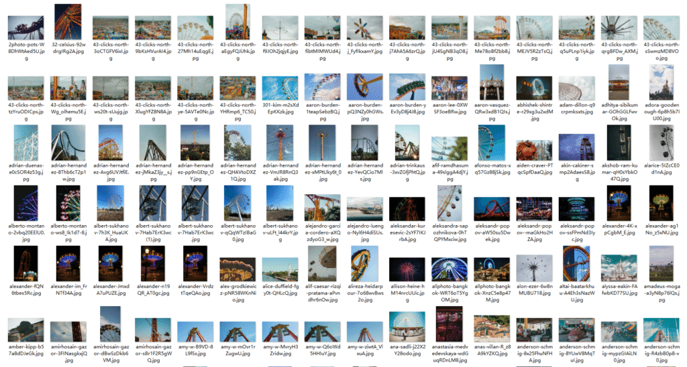Click file name 43-clicks-north-3oCTGFV6ixI.jpg

[111, 51]
